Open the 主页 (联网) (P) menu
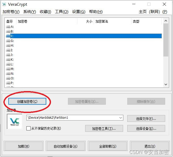Viewport: 173px width, 157px height. point(153,12)
